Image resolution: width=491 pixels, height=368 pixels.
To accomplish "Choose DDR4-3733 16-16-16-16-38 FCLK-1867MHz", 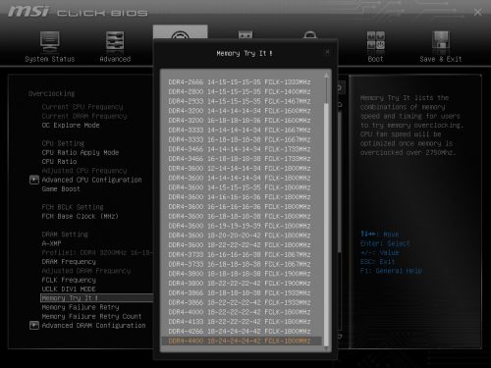I will [240, 254].
